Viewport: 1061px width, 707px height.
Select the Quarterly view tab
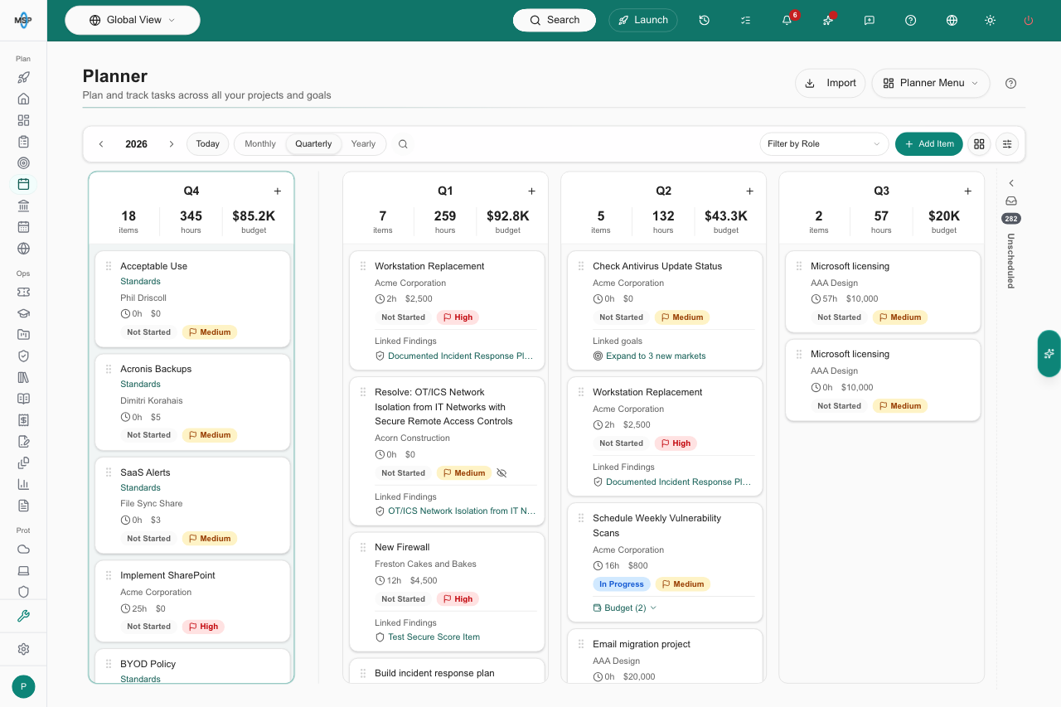(x=313, y=144)
